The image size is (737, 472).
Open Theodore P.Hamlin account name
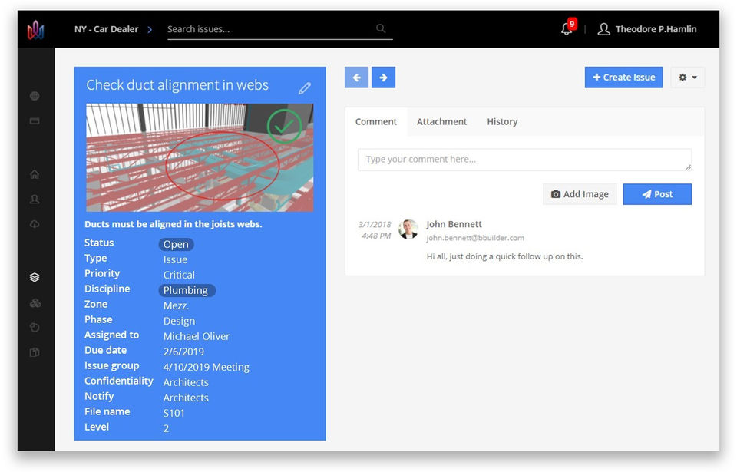pos(656,29)
